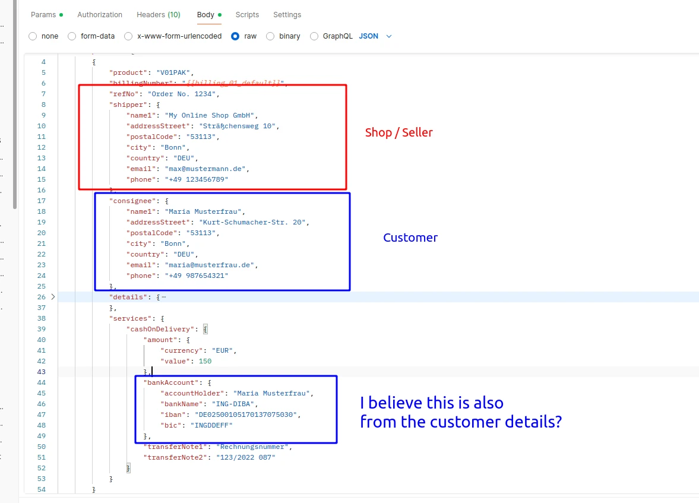Click the billing_01_default variable in billingNumber
The height and width of the screenshot is (503, 699).
[233, 83]
